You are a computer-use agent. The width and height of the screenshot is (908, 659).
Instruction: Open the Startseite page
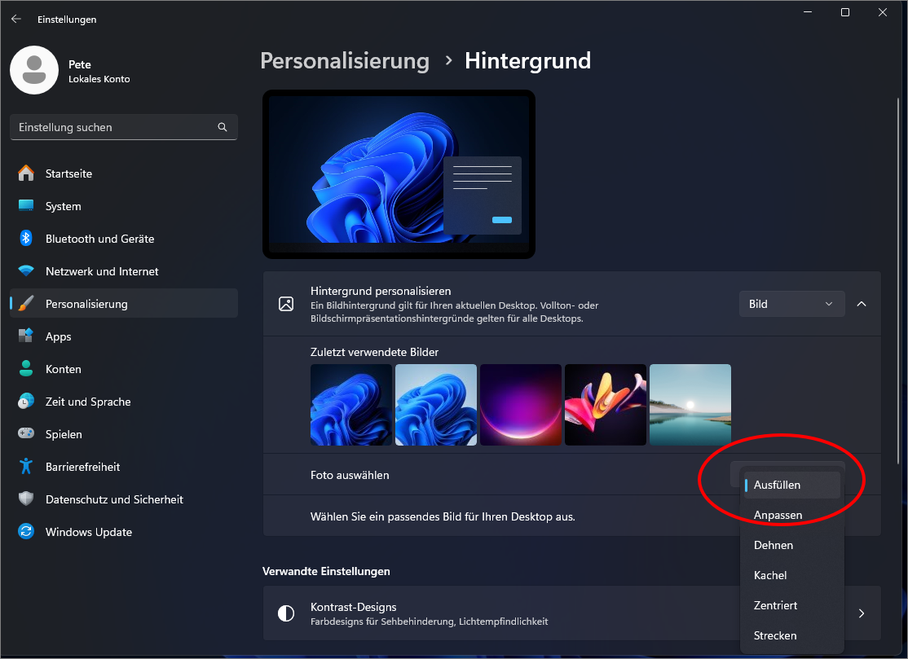click(x=124, y=174)
